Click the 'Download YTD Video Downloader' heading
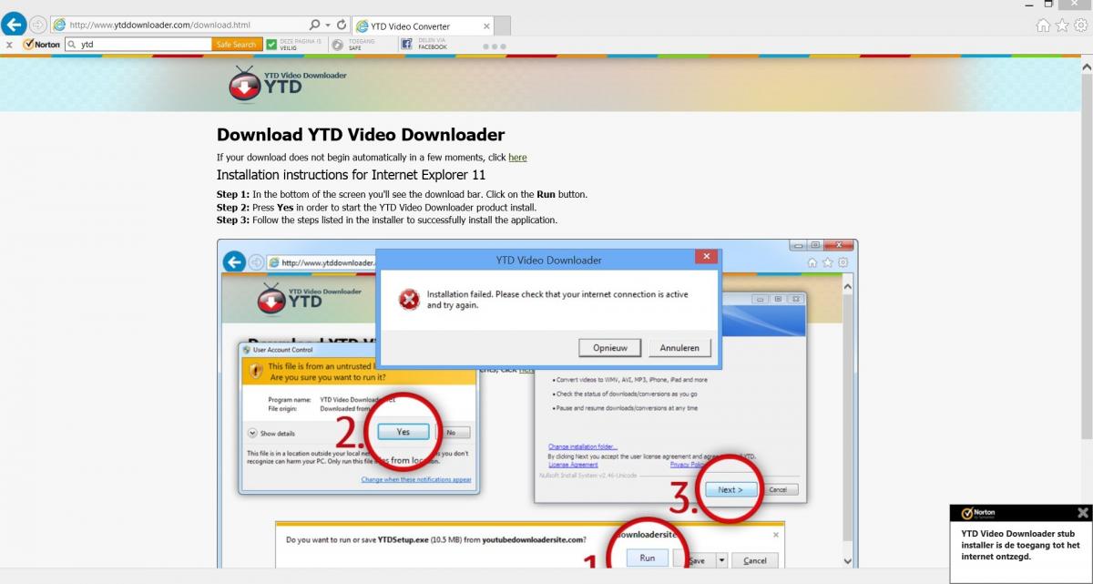Viewport: 1093px width, 584px height. point(361,135)
